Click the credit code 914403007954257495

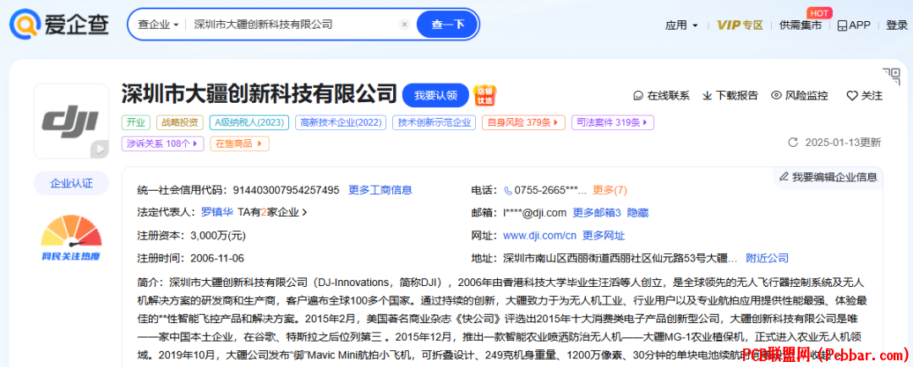pyautogui.click(x=286, y=190)
